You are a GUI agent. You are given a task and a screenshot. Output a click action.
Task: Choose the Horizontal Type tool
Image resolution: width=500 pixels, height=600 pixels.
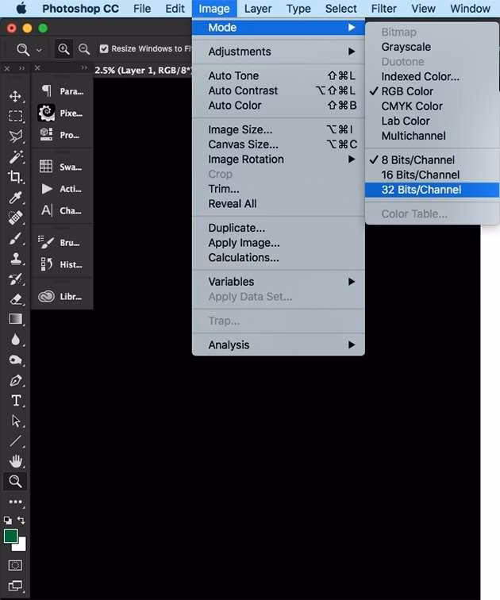[15, 401]
